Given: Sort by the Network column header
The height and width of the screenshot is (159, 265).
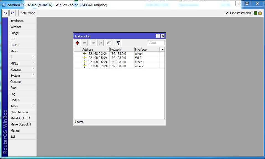Looking at the screenshot, I should tap(122, 49).
